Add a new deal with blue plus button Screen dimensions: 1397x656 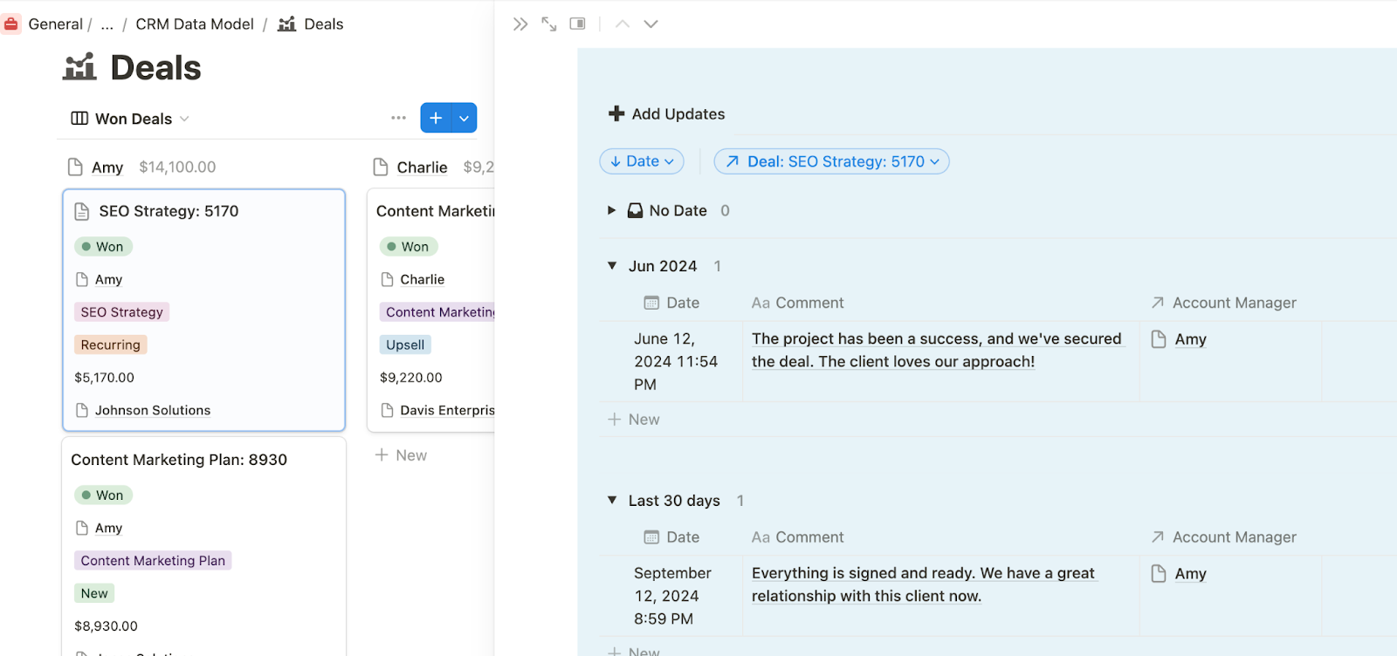click(x=436, y=118)
